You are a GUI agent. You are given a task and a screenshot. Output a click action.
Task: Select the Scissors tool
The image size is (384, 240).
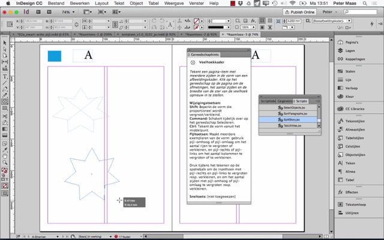(x=5, y=116)
